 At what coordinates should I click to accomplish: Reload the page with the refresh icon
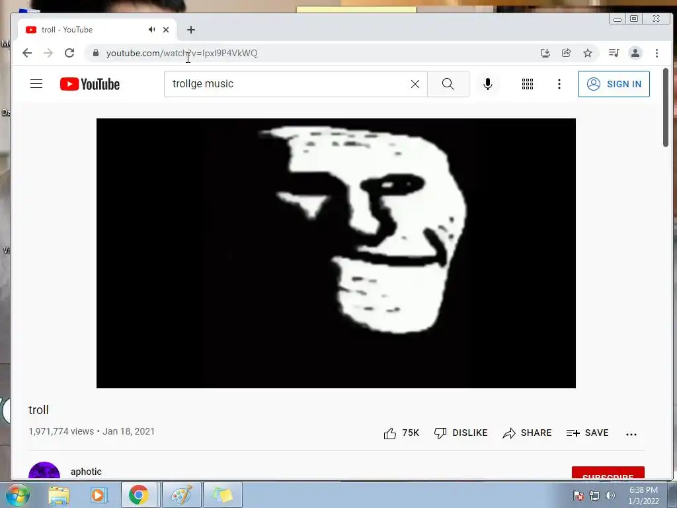(69, 53)
